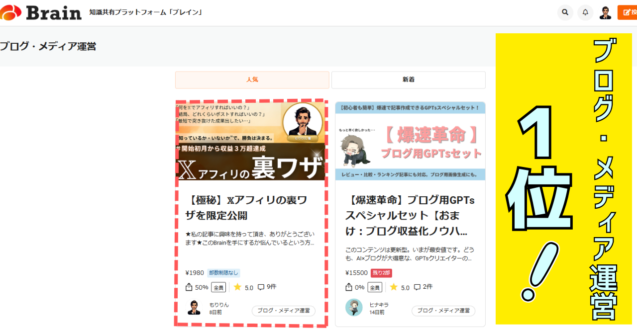Click the orange post button in header
The image size is (637, 333).
click(627, 12)
